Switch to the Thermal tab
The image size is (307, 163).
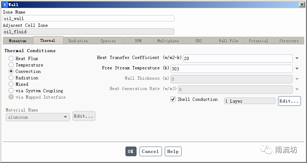click(x=48, y=40)
